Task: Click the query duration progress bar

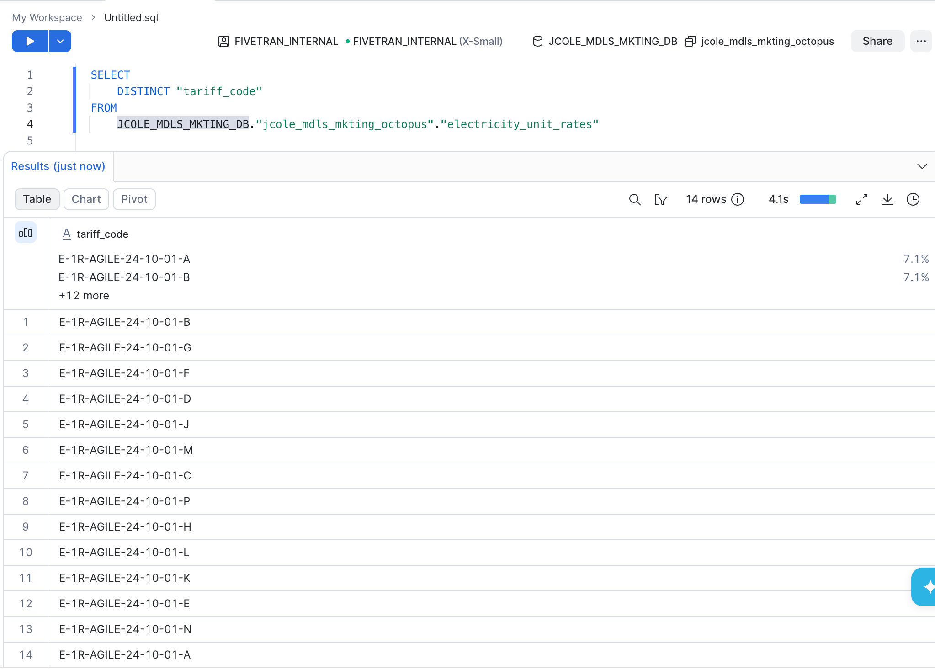Action: (818, 199)
